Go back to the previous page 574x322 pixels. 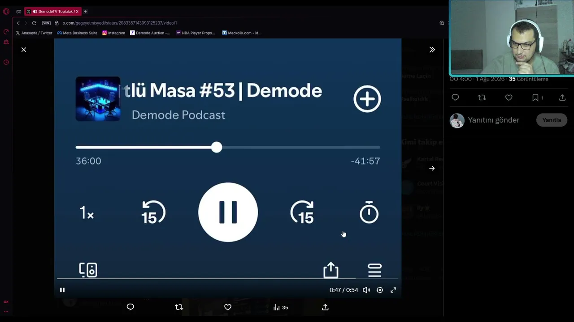(18, 23)
